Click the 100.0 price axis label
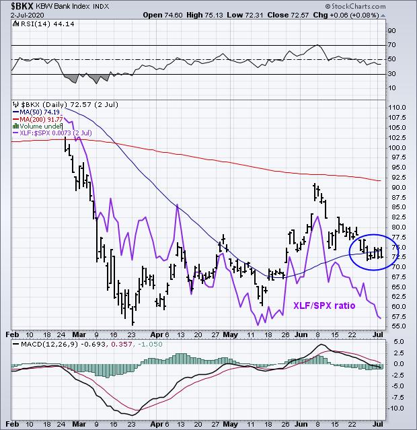This screenshot has width=417, height=430. [397, 148]
